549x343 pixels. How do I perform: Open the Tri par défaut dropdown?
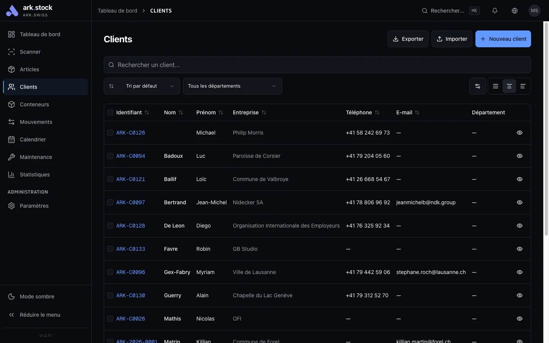point(141,86)
